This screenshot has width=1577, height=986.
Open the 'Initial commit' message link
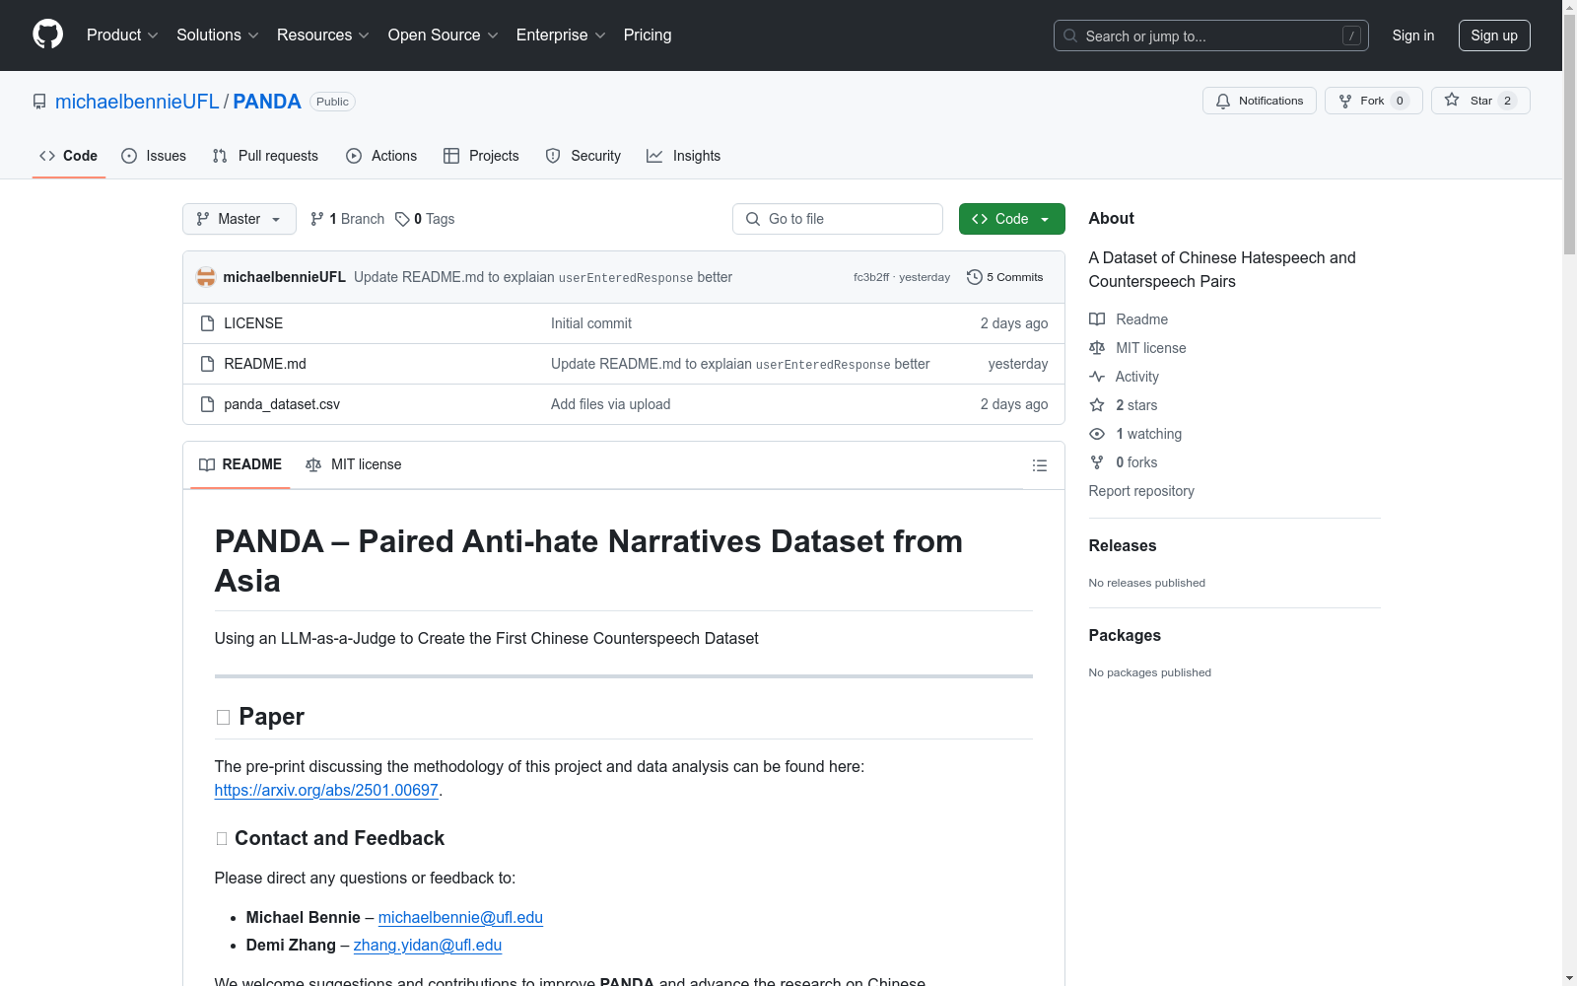pyautogui.click(x=591, y=323)
